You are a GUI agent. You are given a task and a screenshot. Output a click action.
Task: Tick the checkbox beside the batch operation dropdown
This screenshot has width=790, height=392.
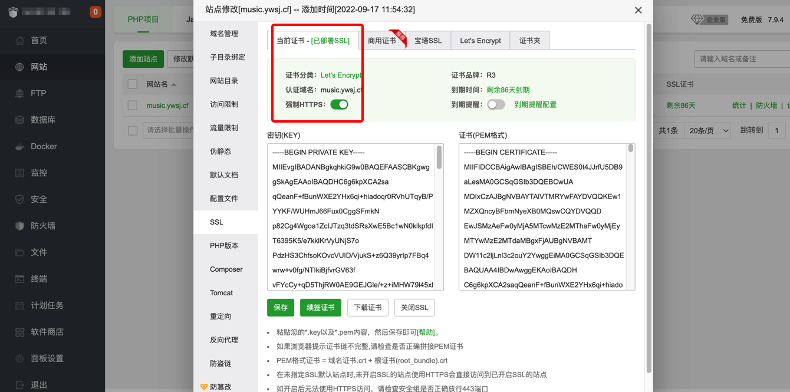[x=133, y=130]
